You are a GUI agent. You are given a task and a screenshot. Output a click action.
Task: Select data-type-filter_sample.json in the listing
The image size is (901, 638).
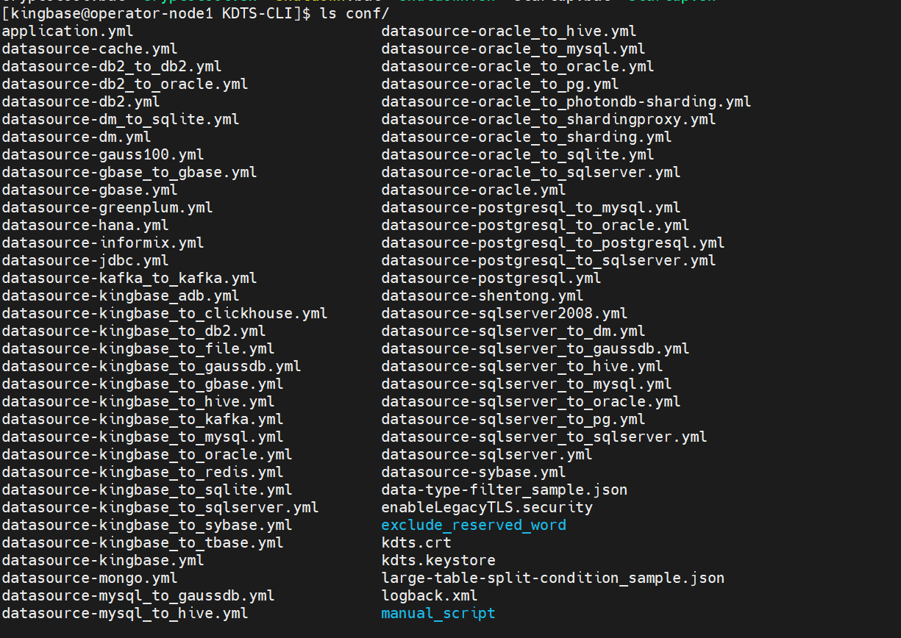pyautogui.click(x=505, y=490)
